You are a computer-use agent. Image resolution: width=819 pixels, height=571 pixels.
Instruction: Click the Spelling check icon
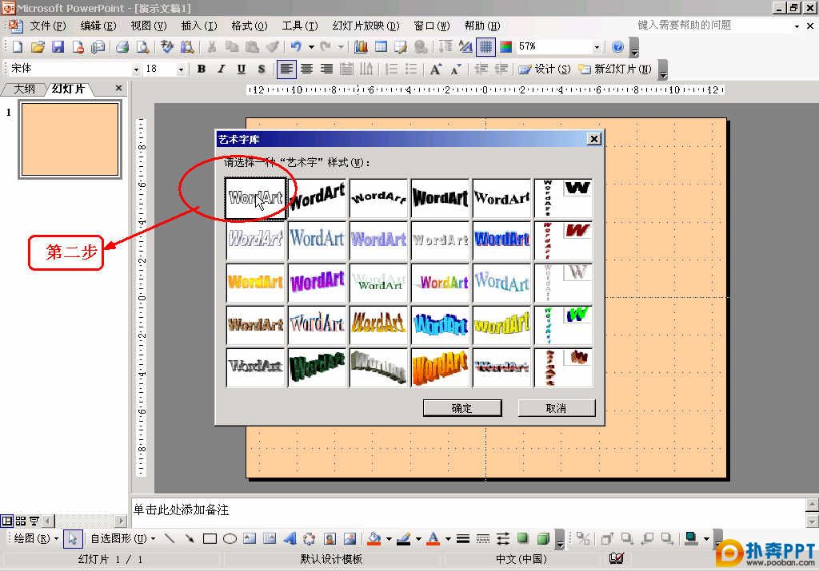[x=166, y=47]
